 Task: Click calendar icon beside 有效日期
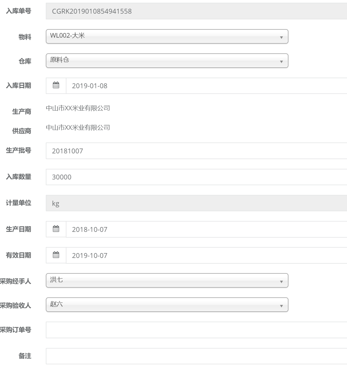[x=56, y=255]
